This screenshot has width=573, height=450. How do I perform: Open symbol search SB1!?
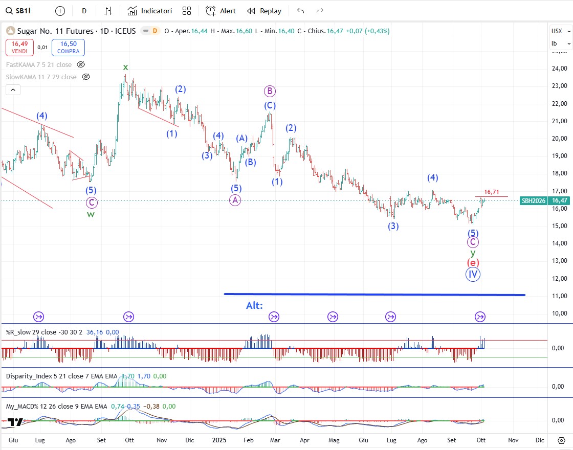[18, 11]
